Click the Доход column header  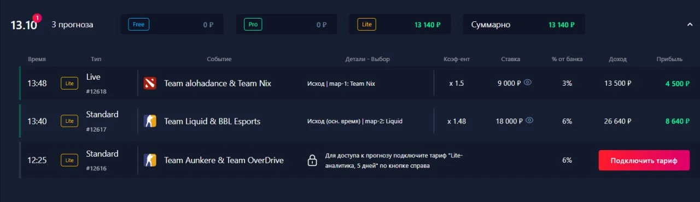(618, 59)
